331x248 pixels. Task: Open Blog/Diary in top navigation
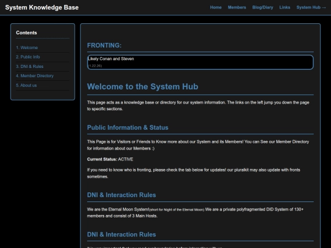tap(262, 7)
